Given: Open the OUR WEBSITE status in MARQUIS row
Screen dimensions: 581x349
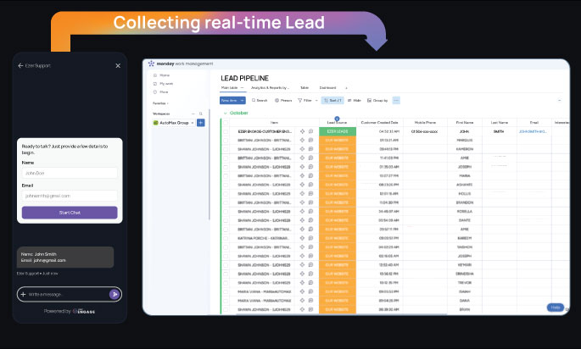Looking at the screenshot, I should point(338,141).
